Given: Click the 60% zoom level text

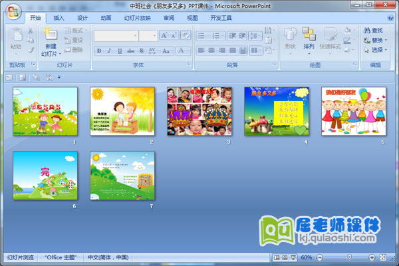Looking at the screenshot, I should [307, 257].
